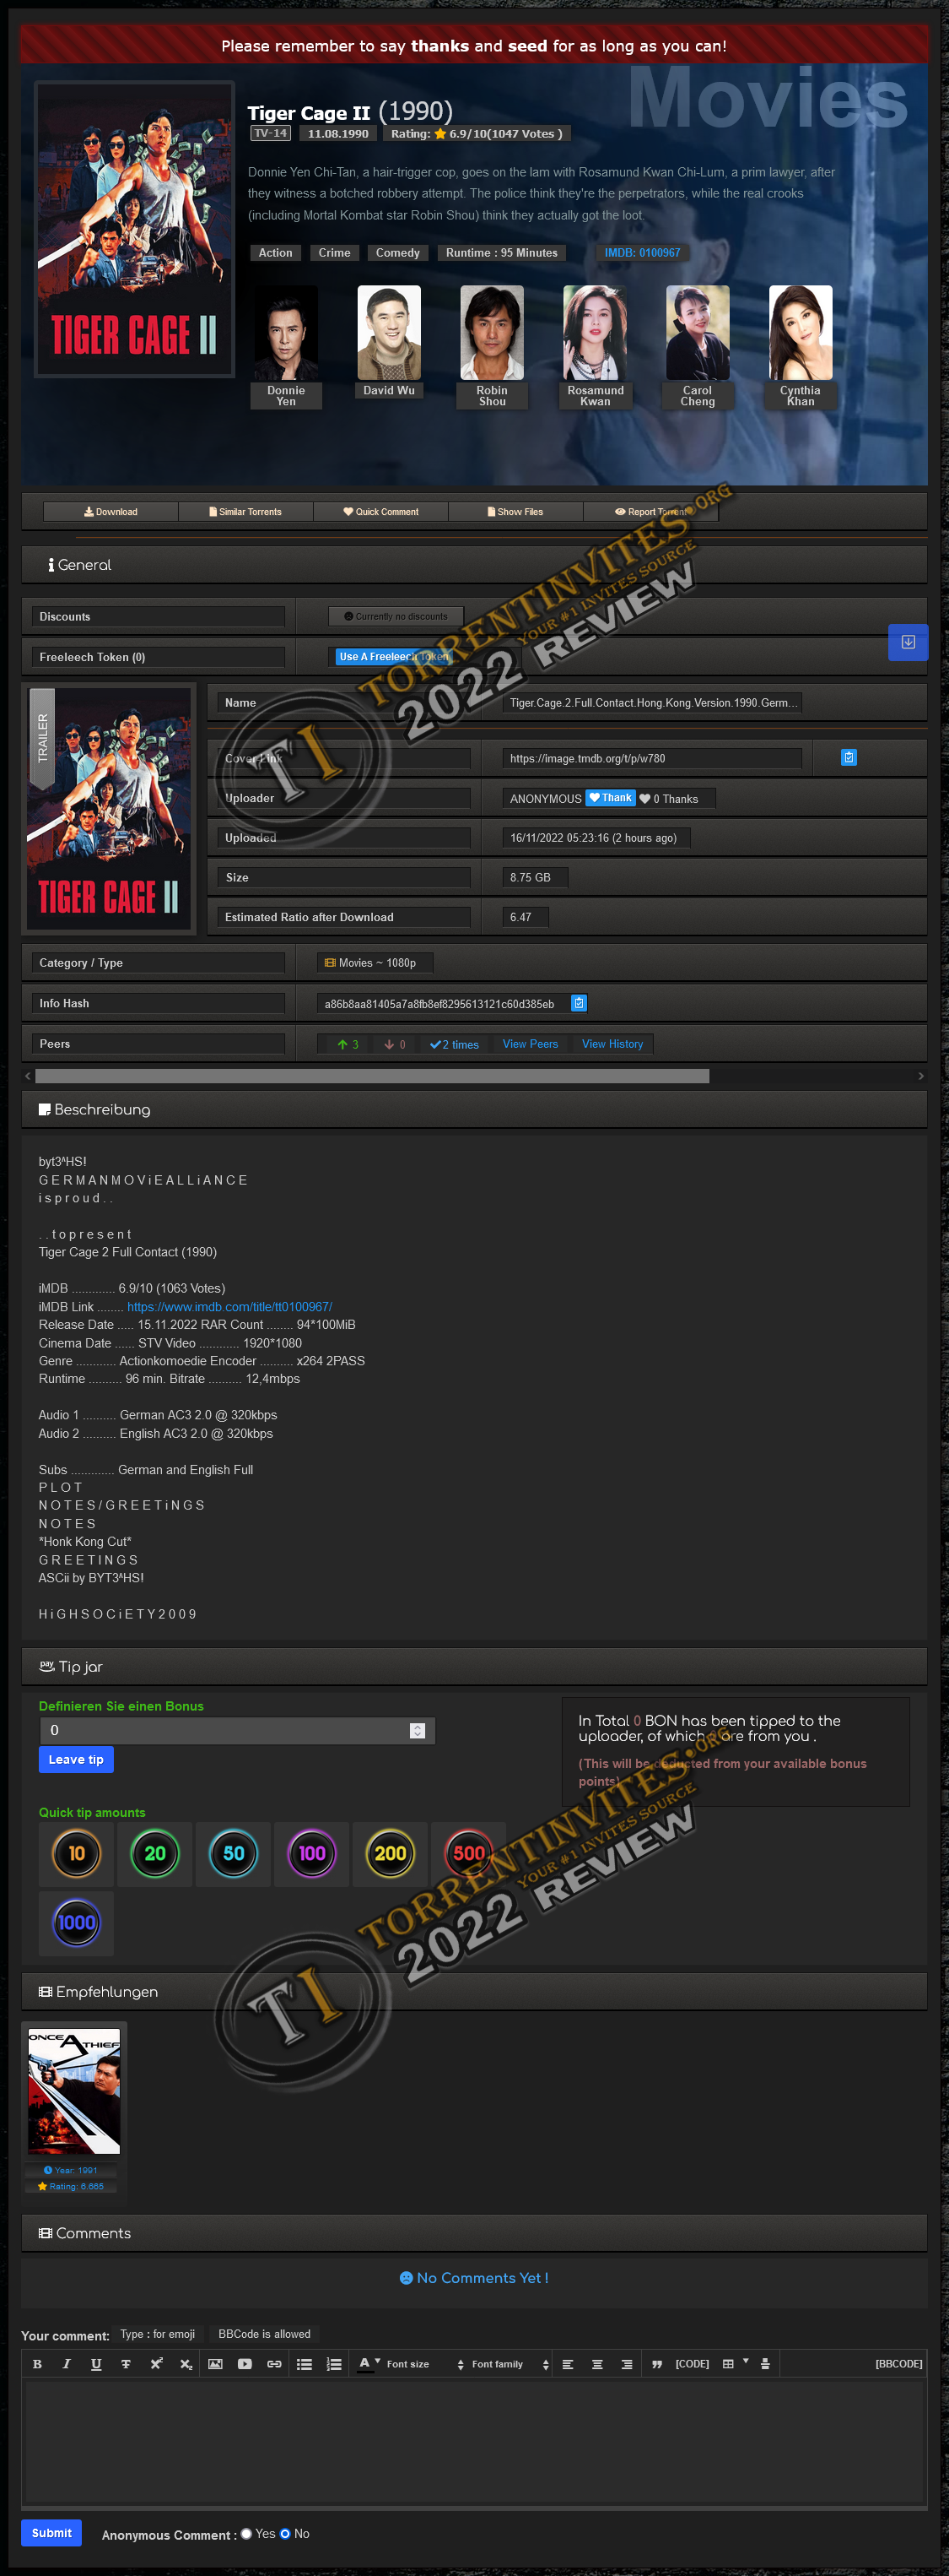Insert an image into the comment

(215, 2364)
